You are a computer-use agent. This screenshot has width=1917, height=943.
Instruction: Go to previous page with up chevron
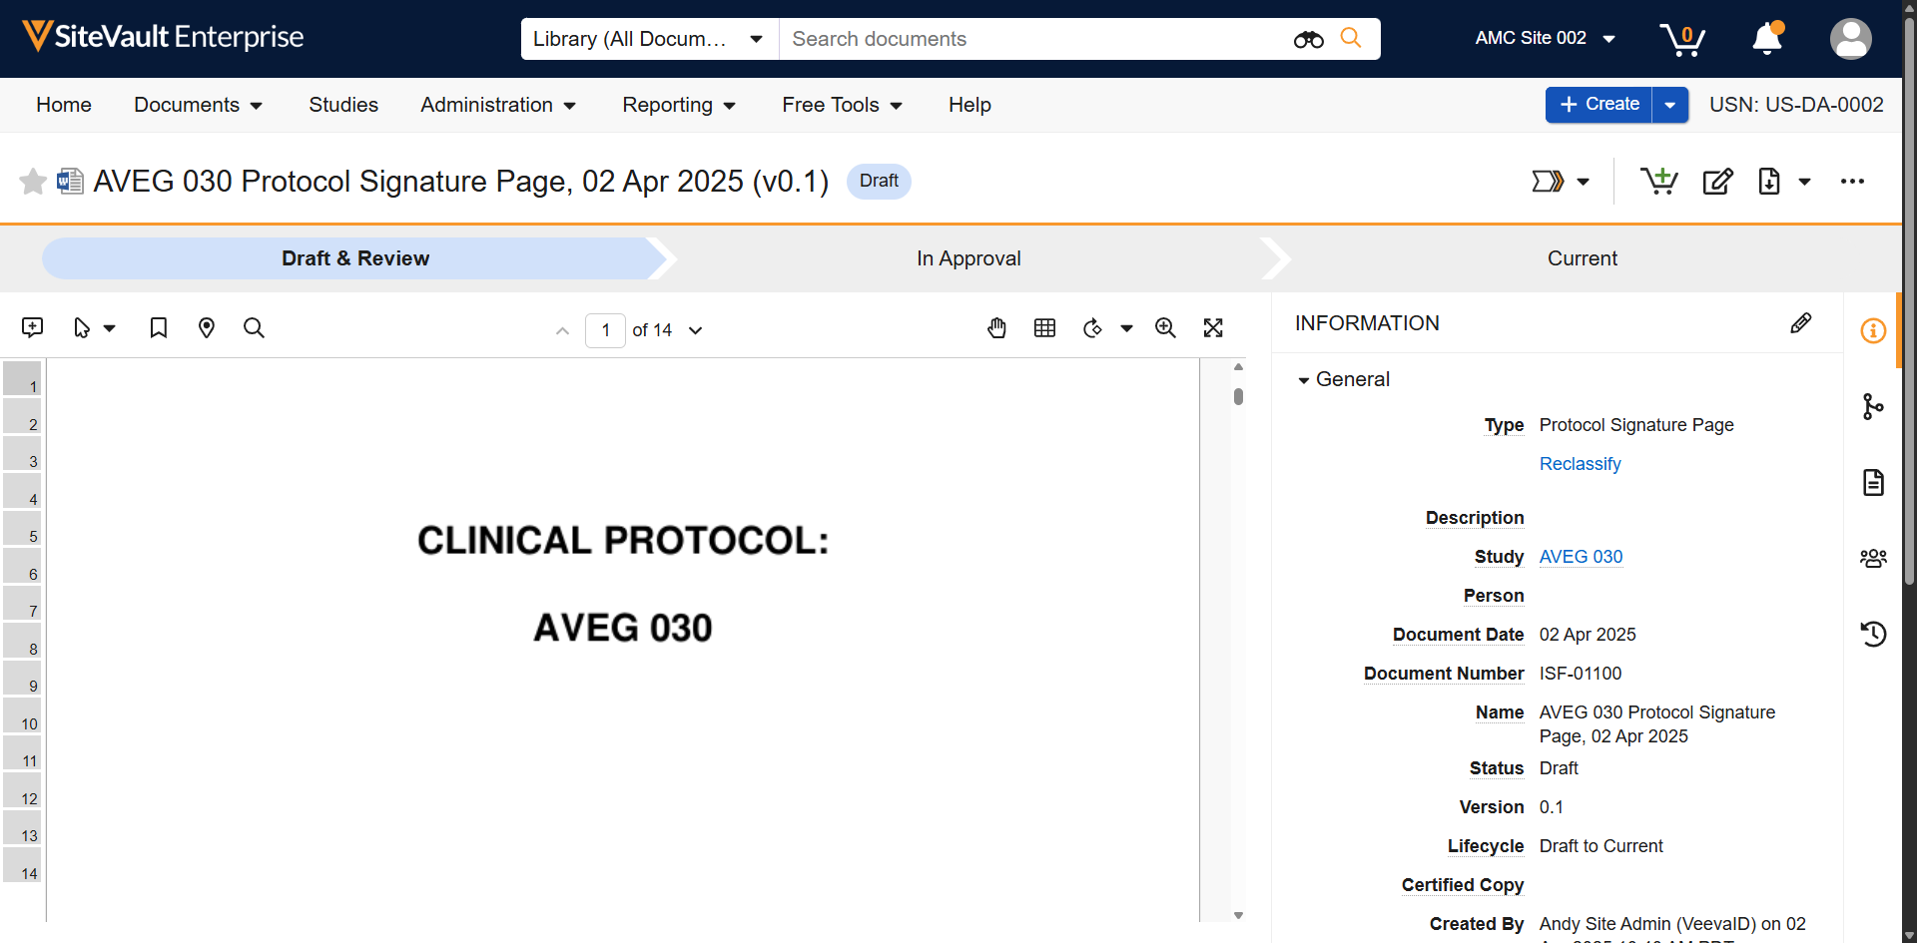562,330
